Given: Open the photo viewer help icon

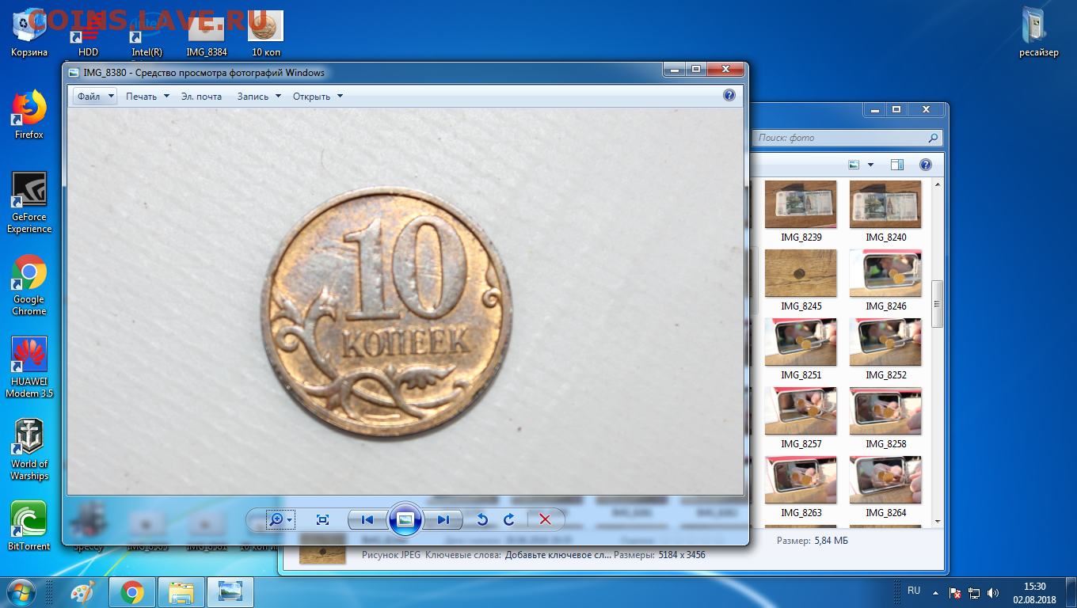Looking at the screenshot, I should 729,96.
